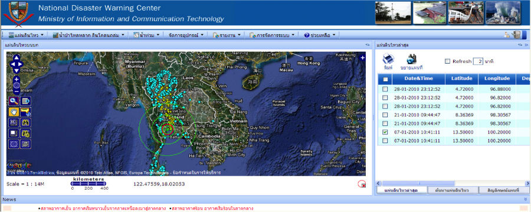
Task: Click the Refresh minutes input field
Action: pos(478,61)
